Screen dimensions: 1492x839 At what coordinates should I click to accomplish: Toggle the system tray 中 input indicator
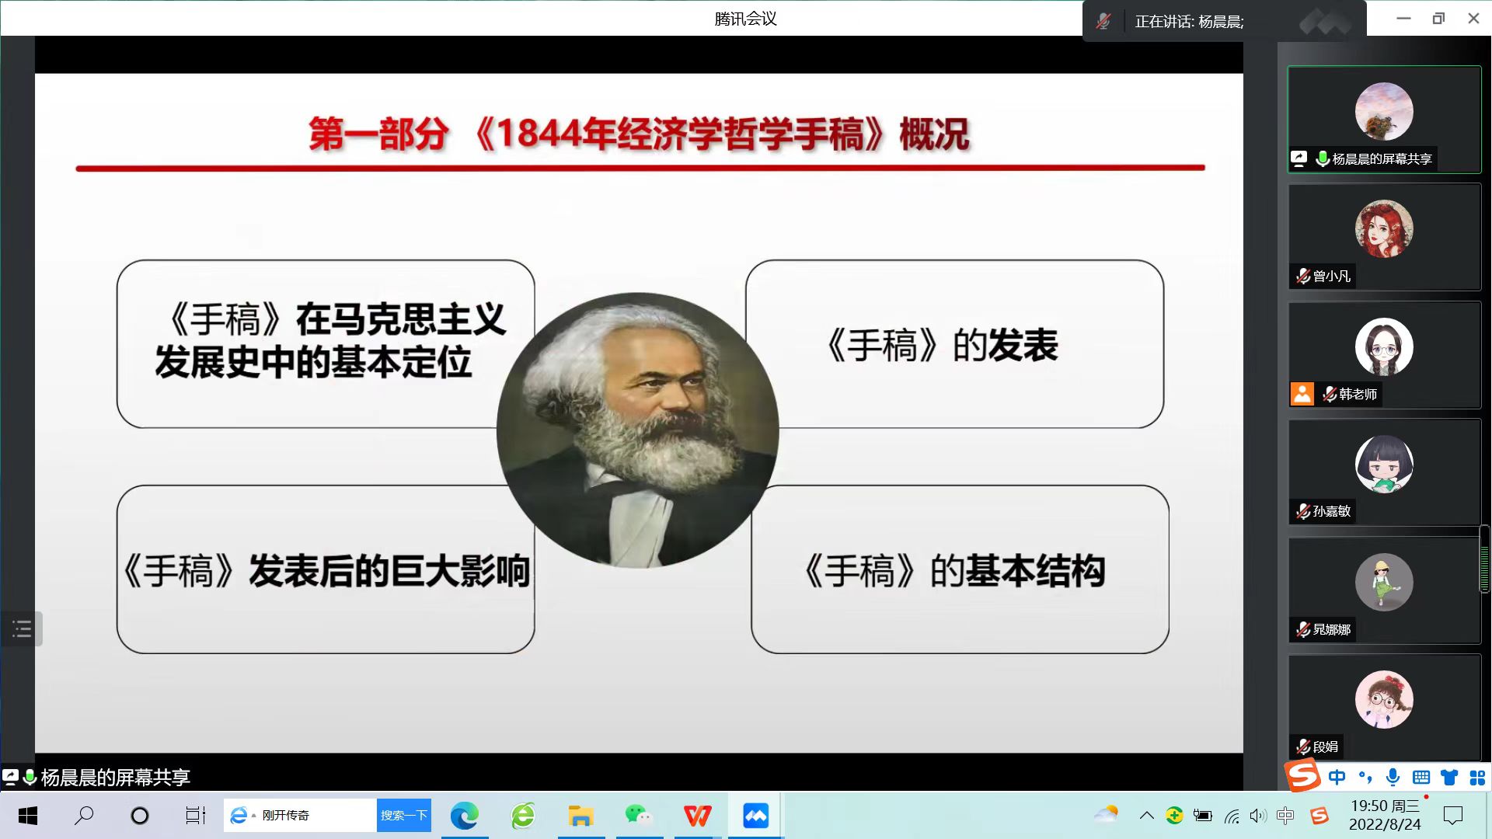coord(1285,815)
